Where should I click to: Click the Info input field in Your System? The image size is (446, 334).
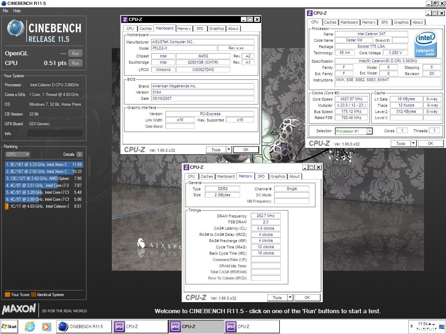tap(55, 134)
